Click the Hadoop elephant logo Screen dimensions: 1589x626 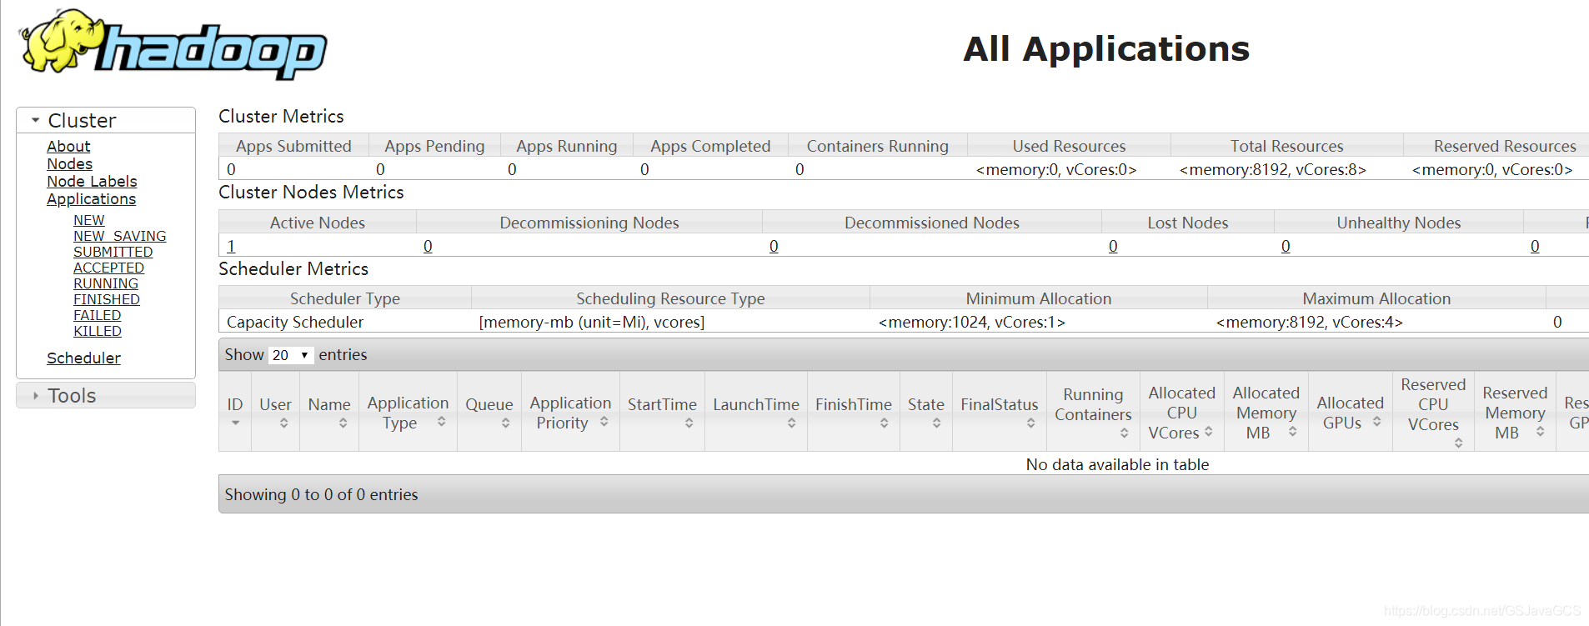[x=173, y=45]
